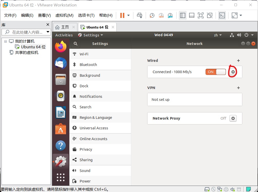Click the volume icon in top bar

239,35
